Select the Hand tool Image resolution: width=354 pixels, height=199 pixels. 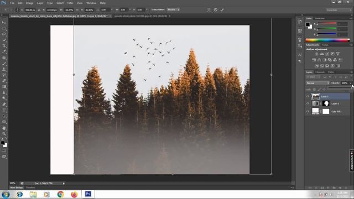(x=4, y=128)
